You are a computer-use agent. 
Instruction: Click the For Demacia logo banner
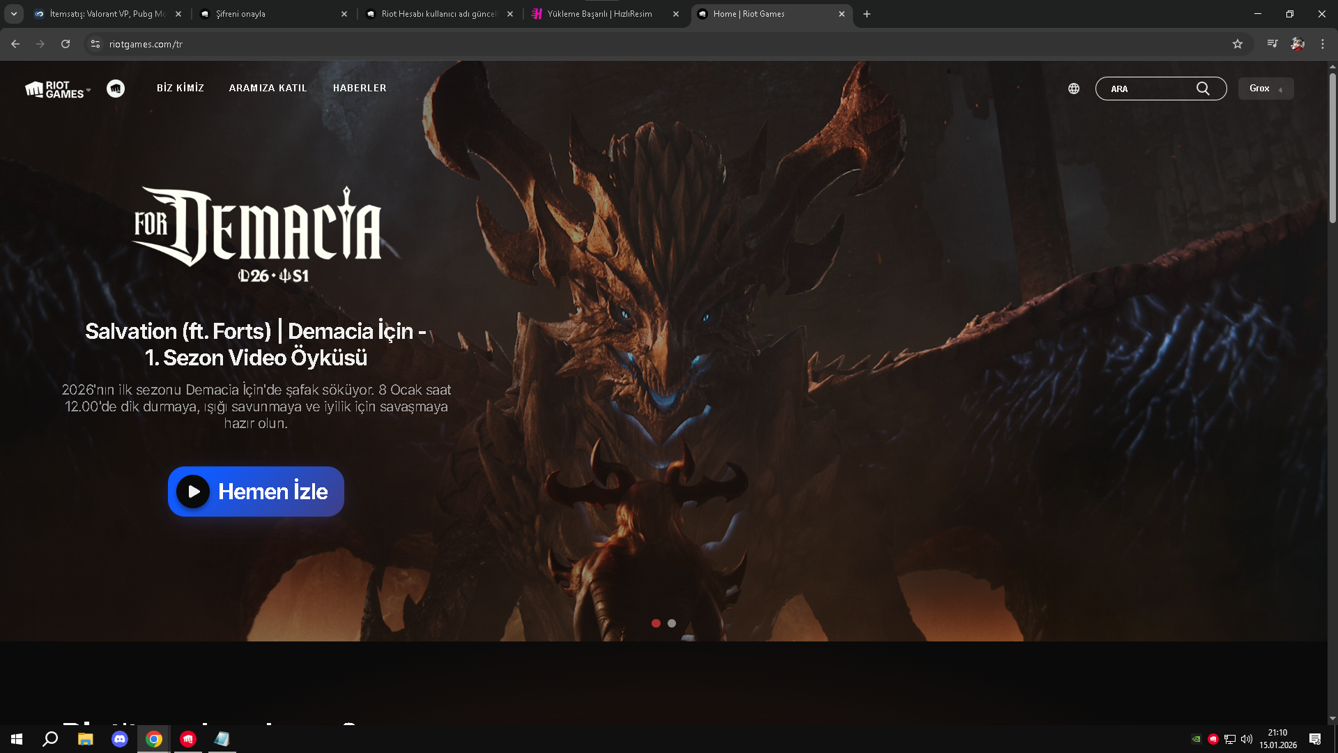pos(257,235)
